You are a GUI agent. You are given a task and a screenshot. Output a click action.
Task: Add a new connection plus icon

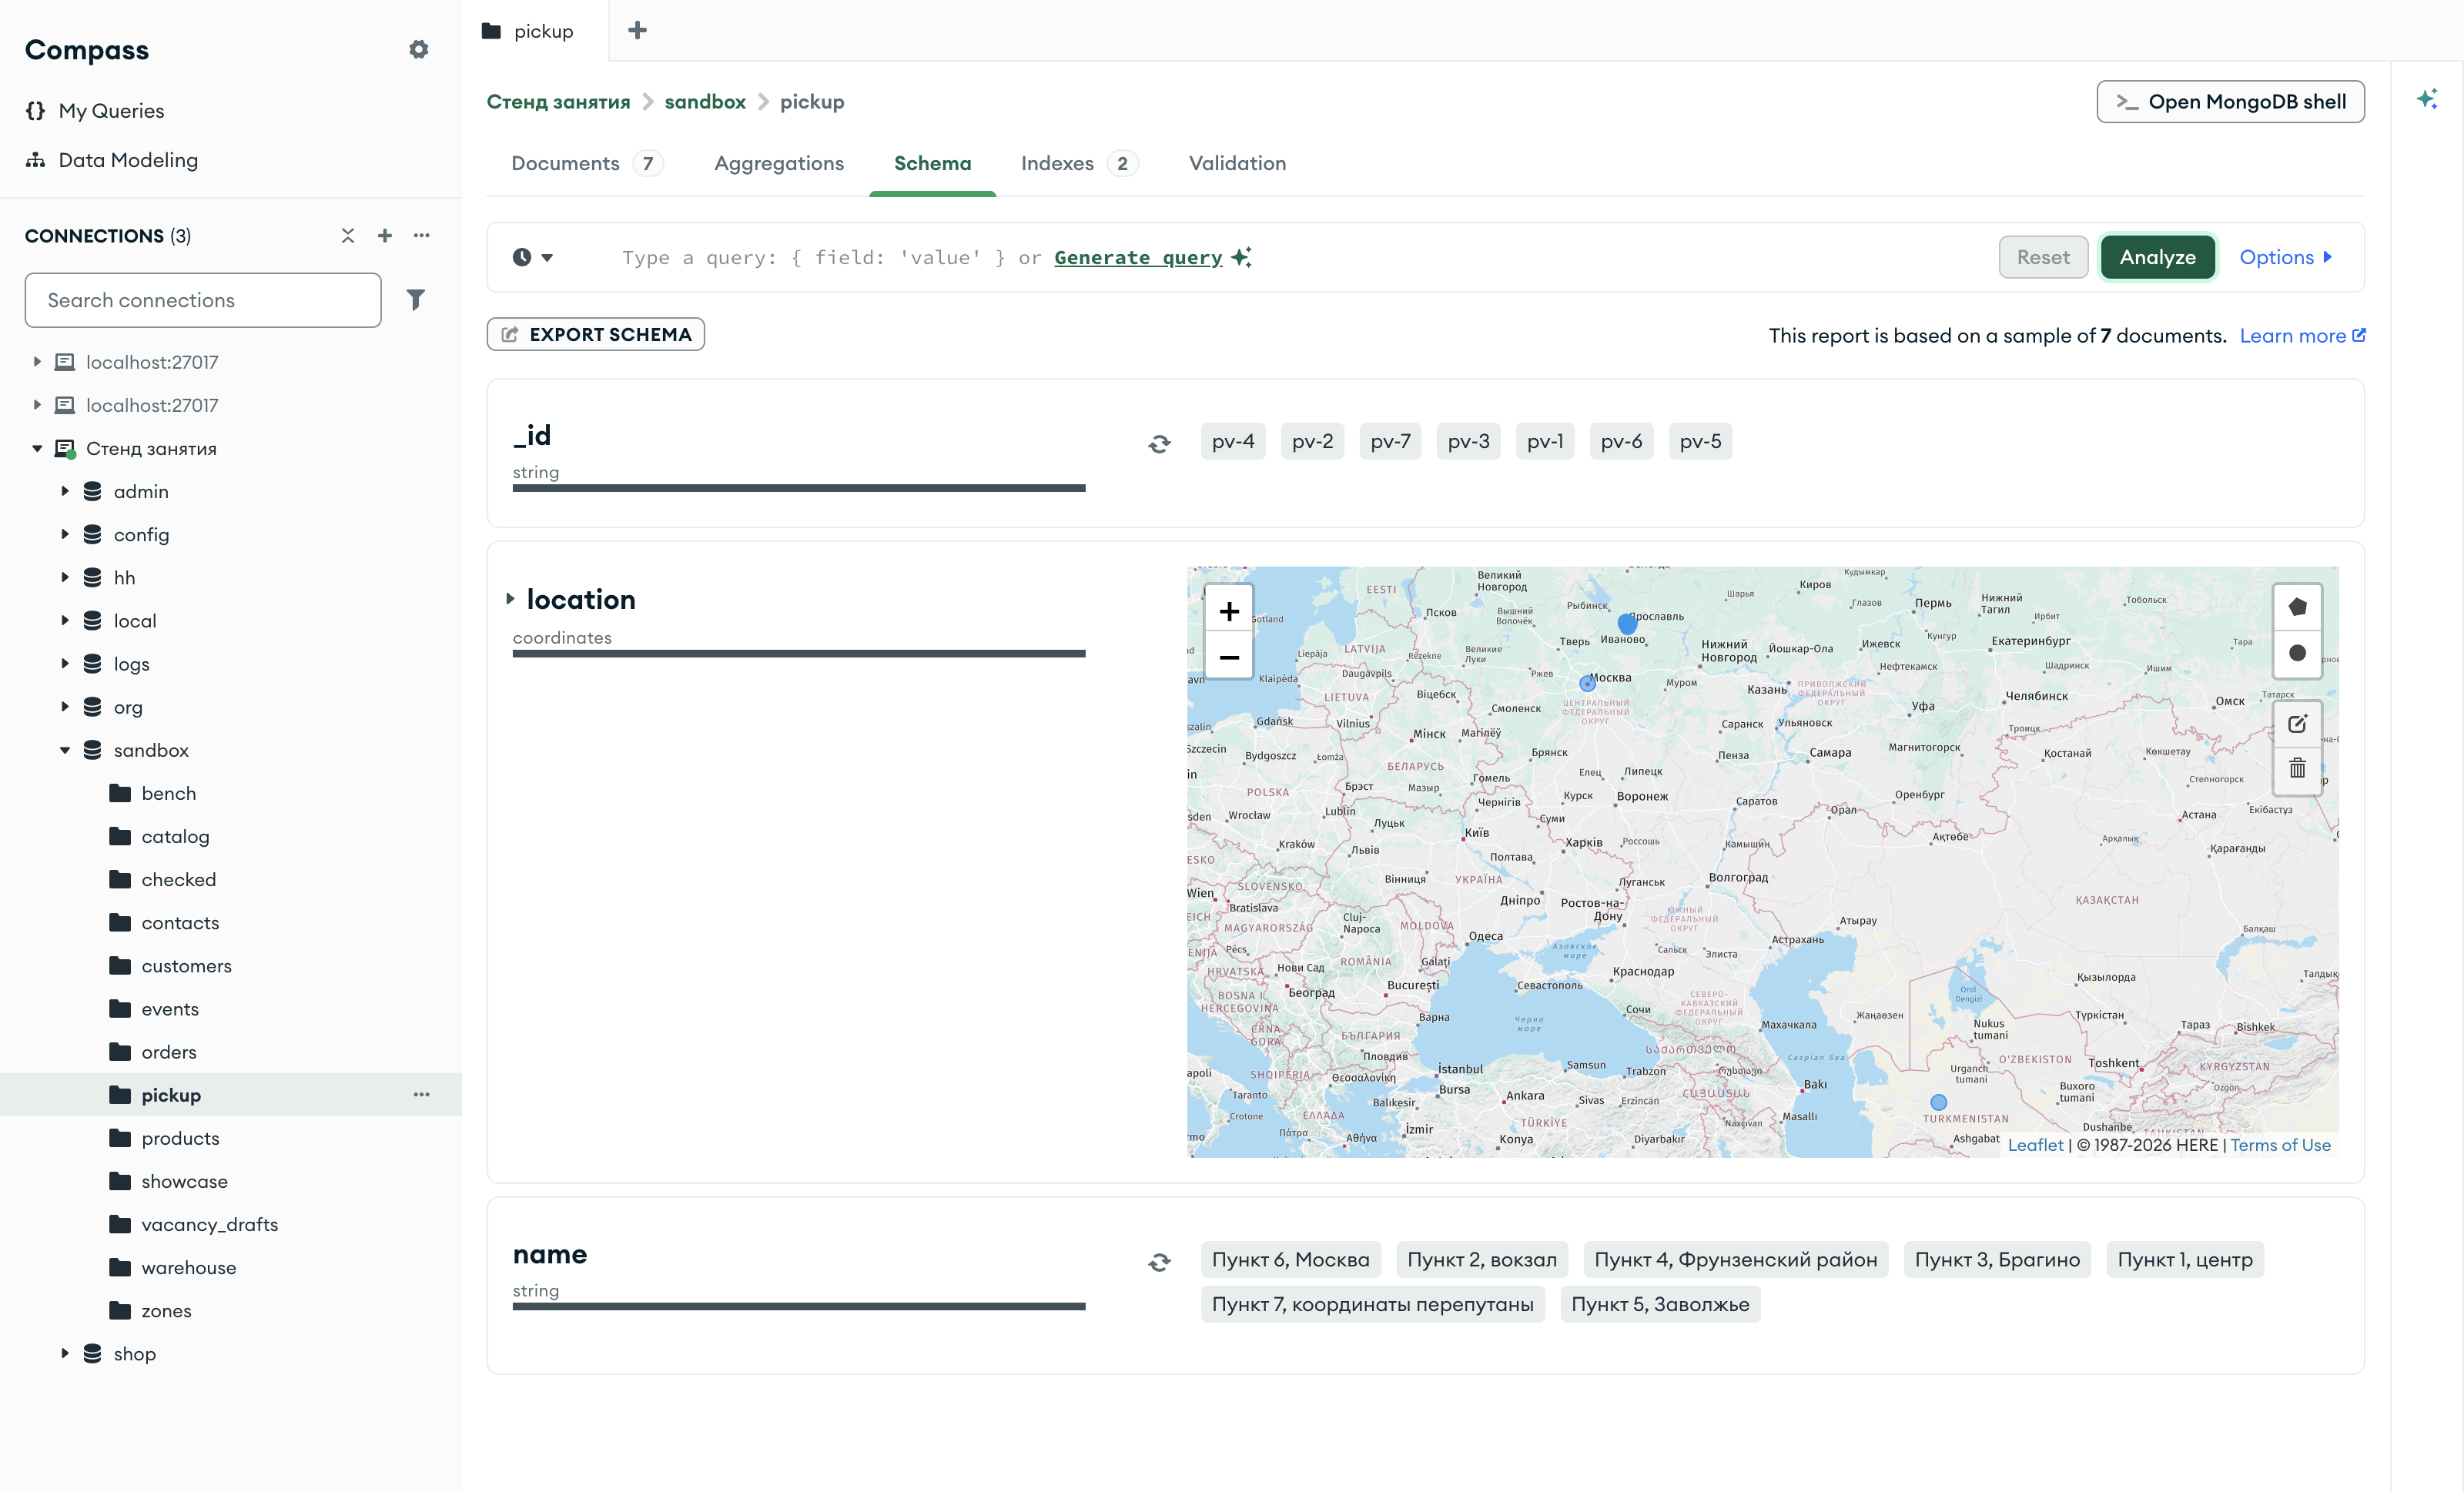(385, 235)
